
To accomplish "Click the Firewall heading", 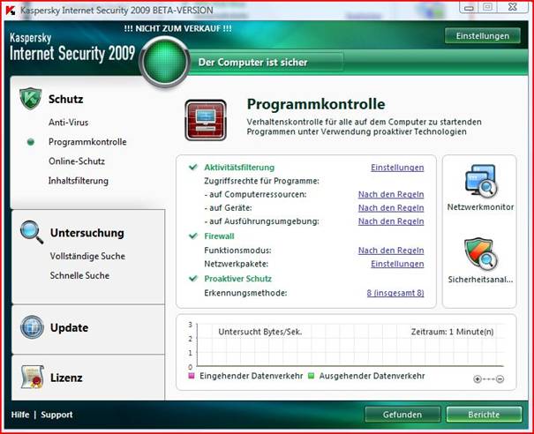I will pos(219,236).
